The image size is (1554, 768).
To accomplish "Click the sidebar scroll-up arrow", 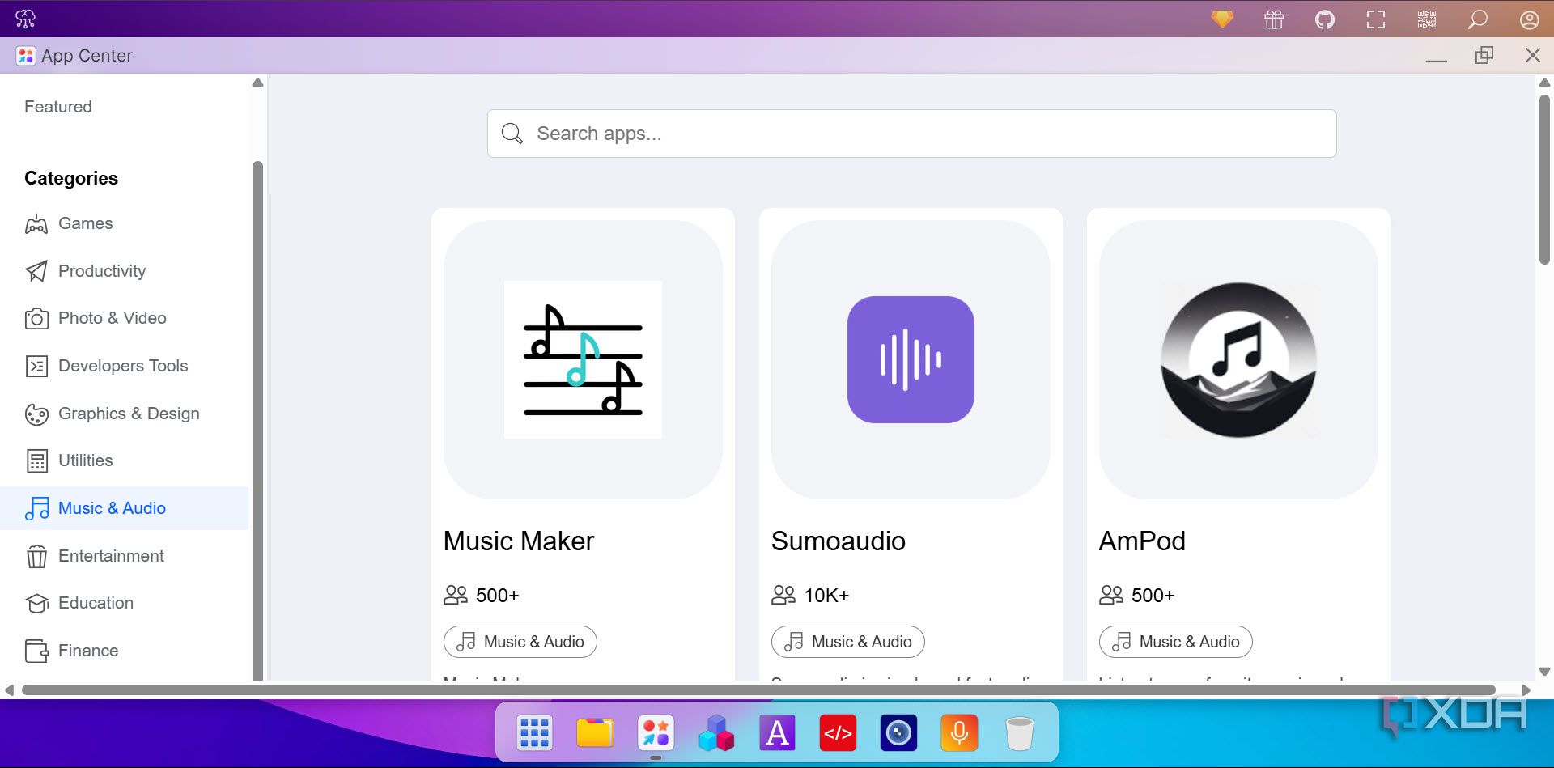I will coord(257,83).
